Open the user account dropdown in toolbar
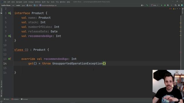 click(143, 5)
